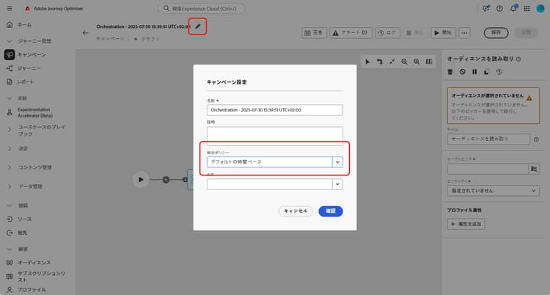Collapse the 接続 sidebar section

click(x=10, y=205)
